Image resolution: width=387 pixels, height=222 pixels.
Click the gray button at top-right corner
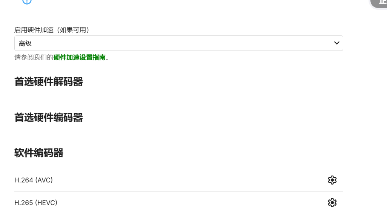(380, 2)
